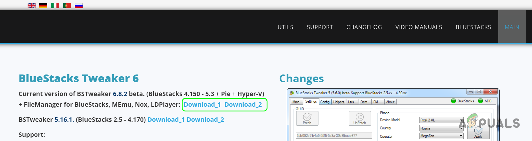Image resolution: width=532 pixels, height=141 pixels.
Task: Minimize the BlueStacks Tweaker window
Action: (x=471, y=92)
